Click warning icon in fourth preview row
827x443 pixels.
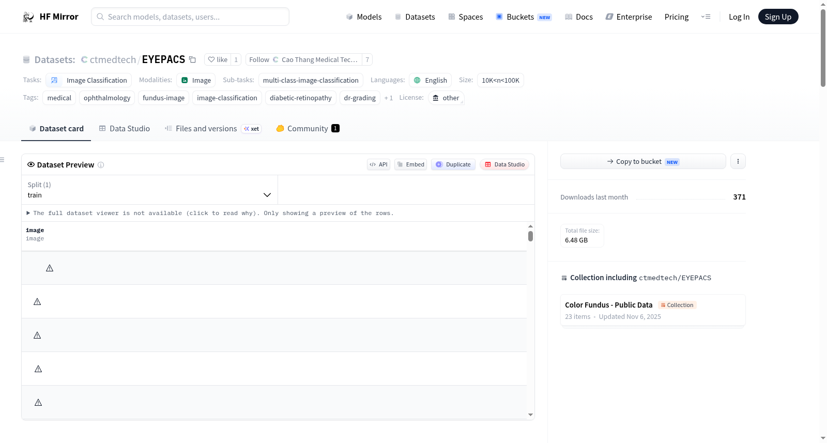click(38, 369)
